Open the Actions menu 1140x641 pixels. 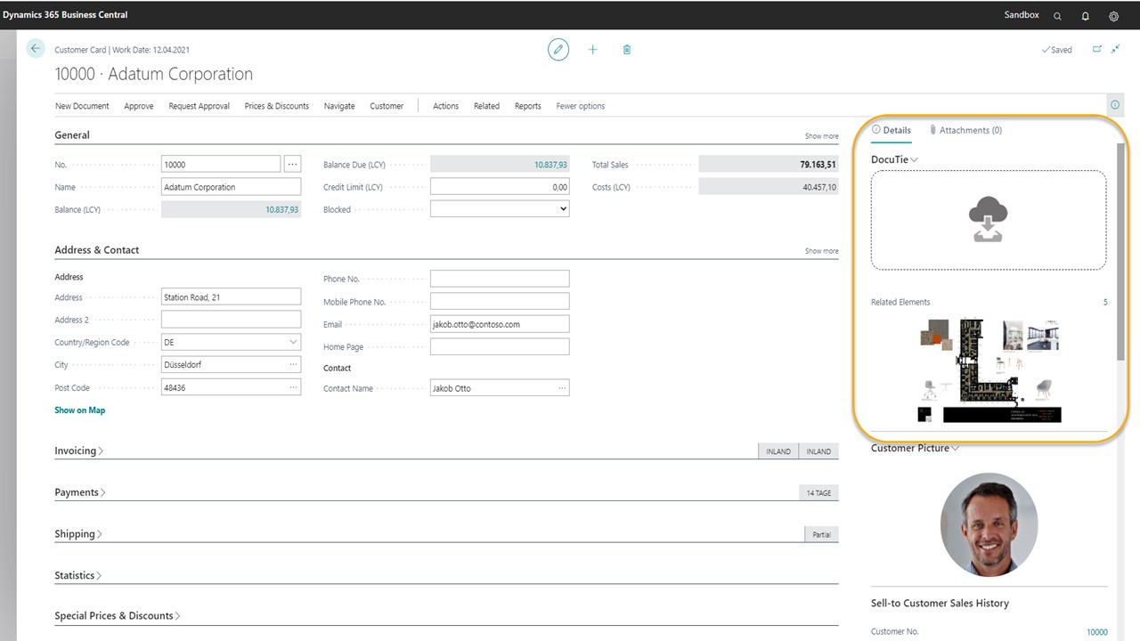click(x=445, y=106)
